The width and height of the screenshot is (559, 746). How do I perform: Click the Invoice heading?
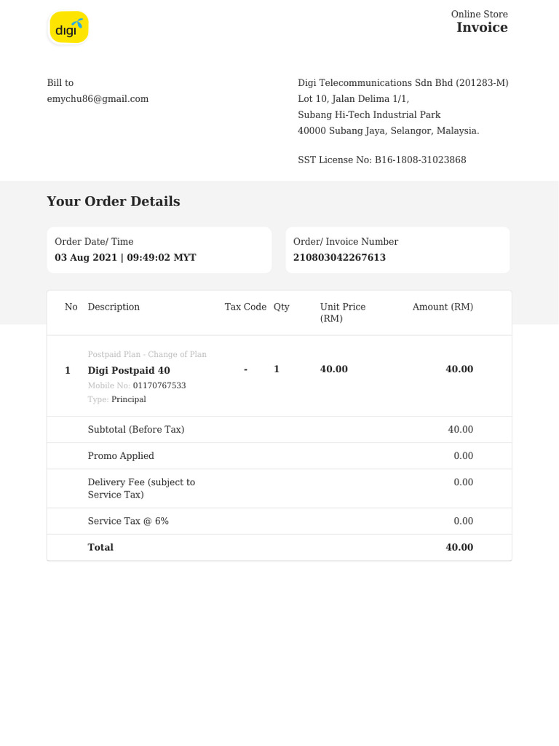pyautogui.click(x=482, y=28)
